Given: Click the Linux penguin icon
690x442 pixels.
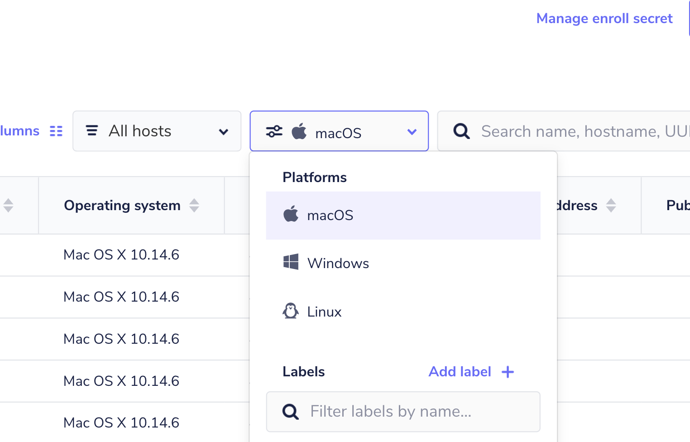Looking at the screenshot, I should [291, 311].
